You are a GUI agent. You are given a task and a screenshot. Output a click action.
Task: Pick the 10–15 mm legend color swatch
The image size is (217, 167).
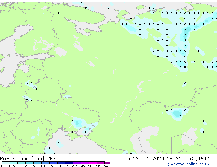tap(45, 163)
